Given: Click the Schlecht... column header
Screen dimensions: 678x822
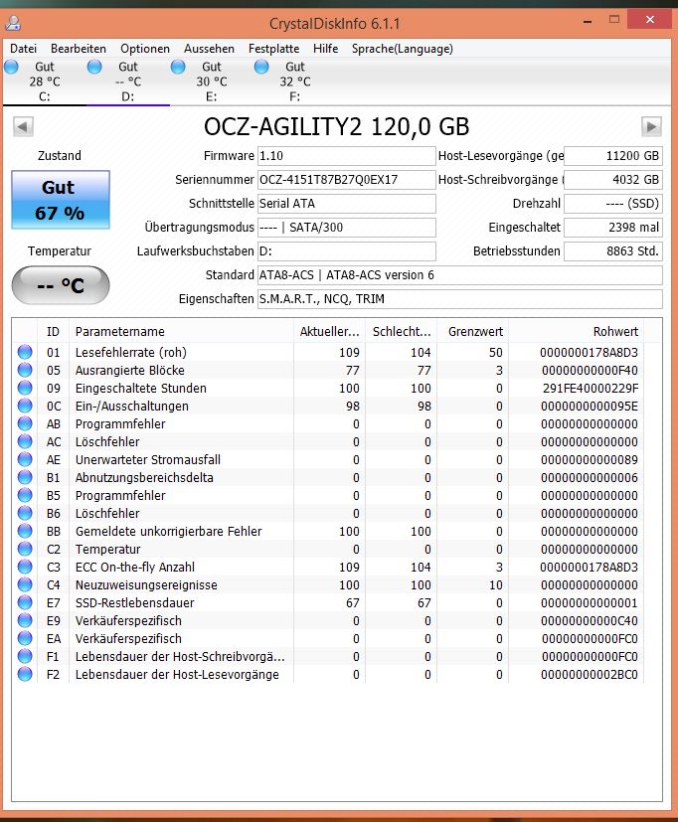Looking at the screenshot, I should (x=402, y=331).
